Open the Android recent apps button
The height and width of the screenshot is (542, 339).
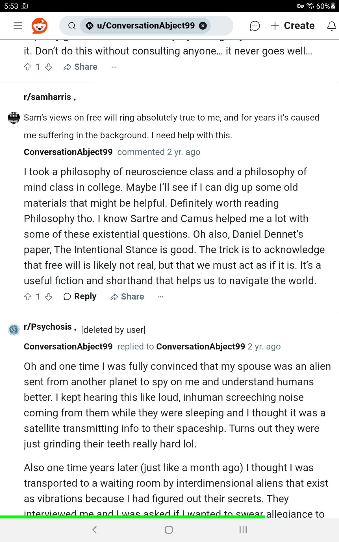[243, 530]
